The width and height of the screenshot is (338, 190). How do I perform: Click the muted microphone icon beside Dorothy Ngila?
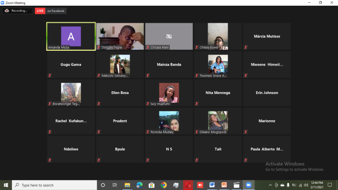99,47
